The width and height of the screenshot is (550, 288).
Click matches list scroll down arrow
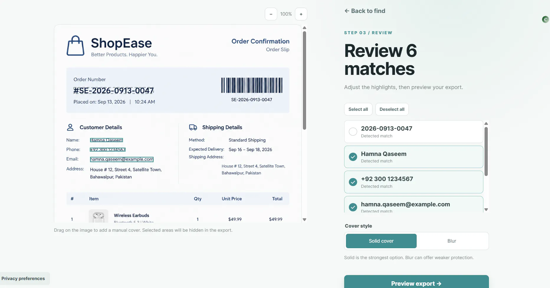486,210
